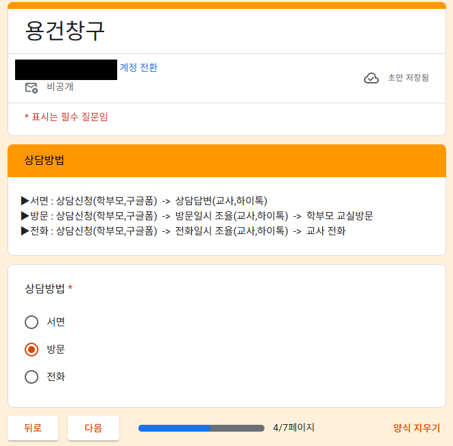This screenshot has height=446, width=453.
Task: Click the page progress bar
Action: [x=201, y=428]
